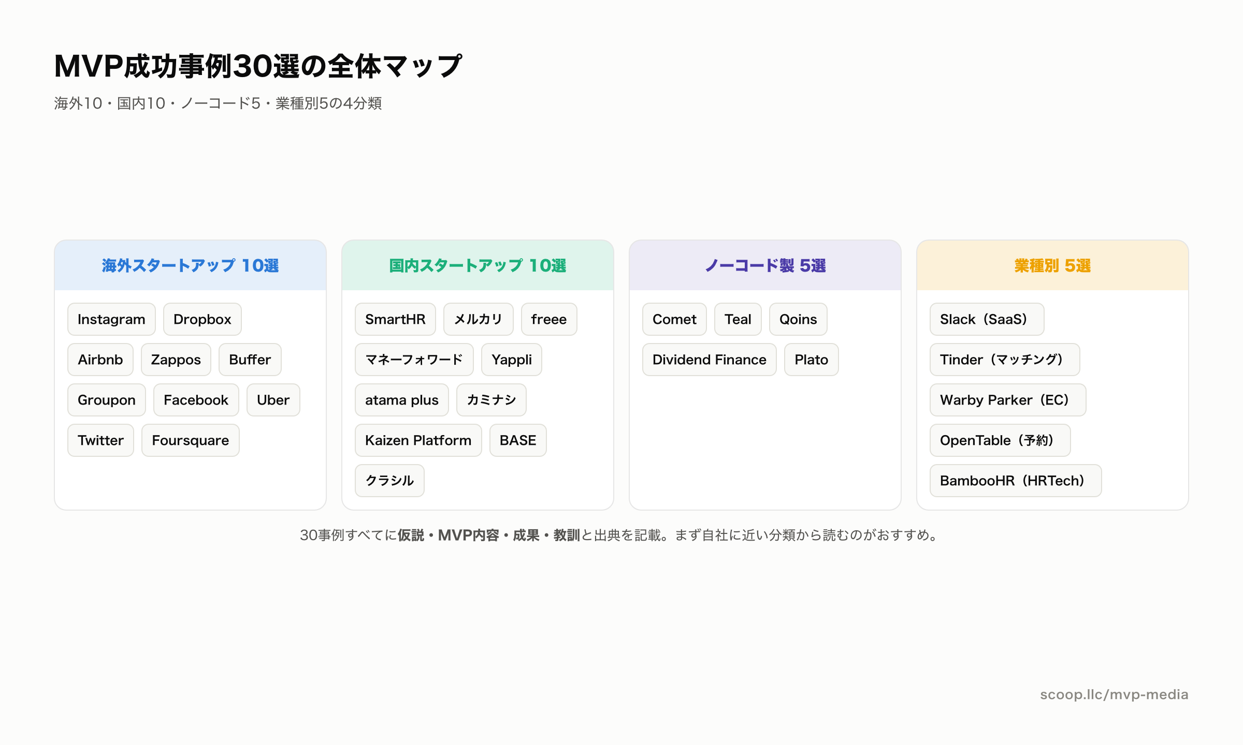Click the 業種別 5選 header

[x=1052, y=265]
